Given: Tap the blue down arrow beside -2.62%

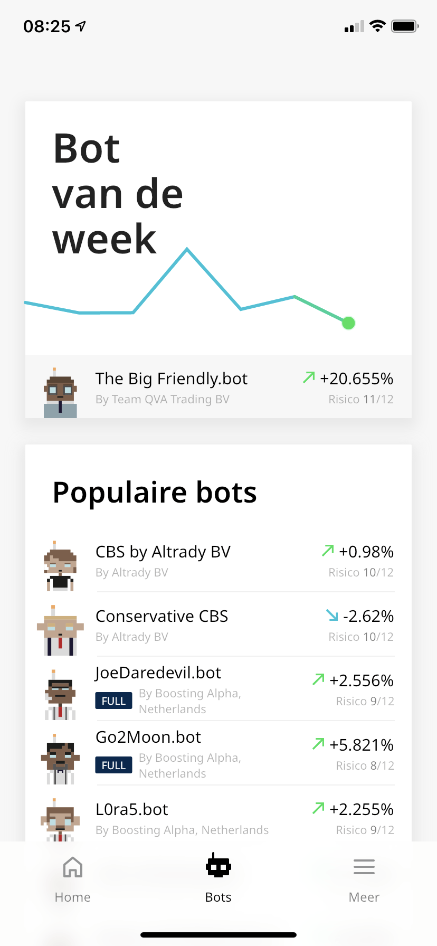Looking at the screenshot, I should tap(332, 615).
